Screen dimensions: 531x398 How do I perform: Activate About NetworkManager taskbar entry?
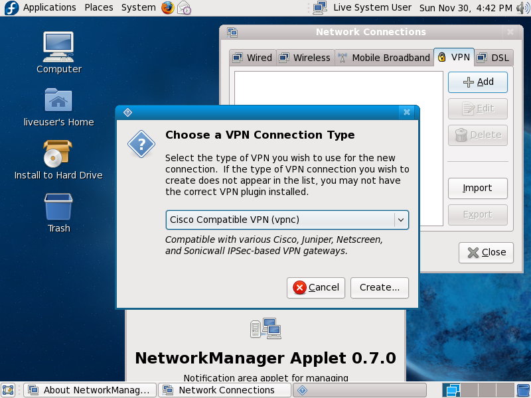click(x=90, y=390)
